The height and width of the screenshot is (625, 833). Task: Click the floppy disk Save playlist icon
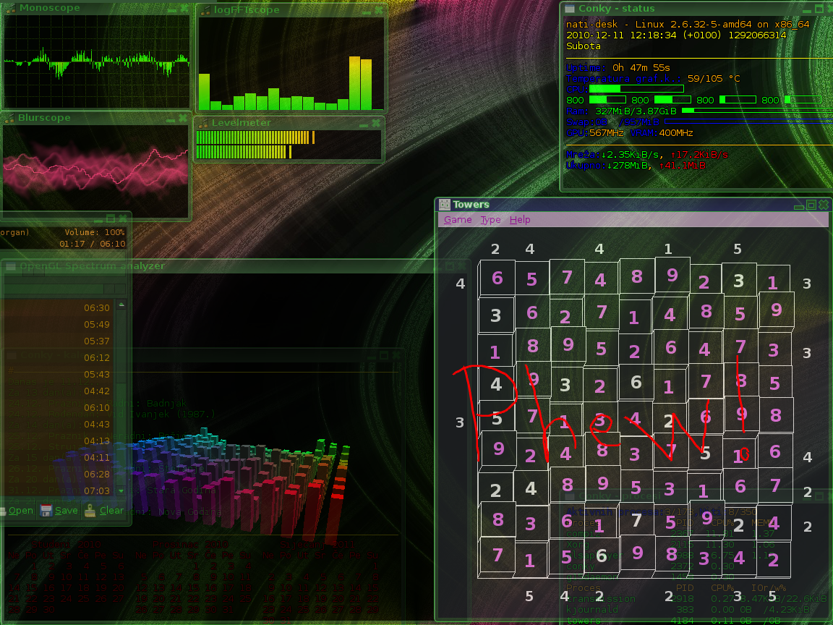[x=46, y=511]
